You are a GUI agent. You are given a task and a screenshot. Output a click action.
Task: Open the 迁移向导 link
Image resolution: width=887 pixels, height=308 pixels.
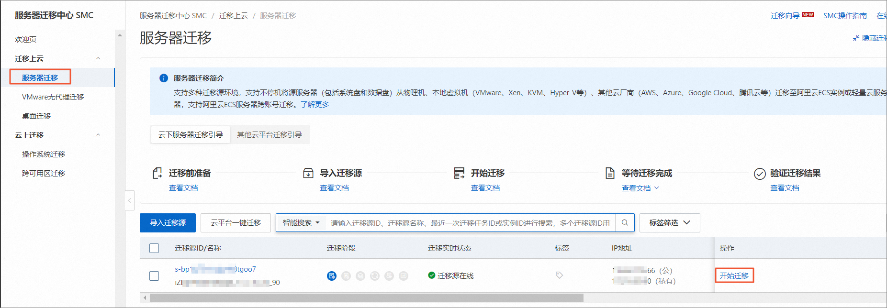point(785,16)
